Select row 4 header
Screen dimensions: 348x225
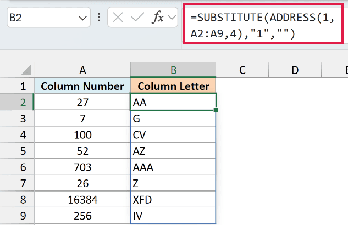click(17, 134)
